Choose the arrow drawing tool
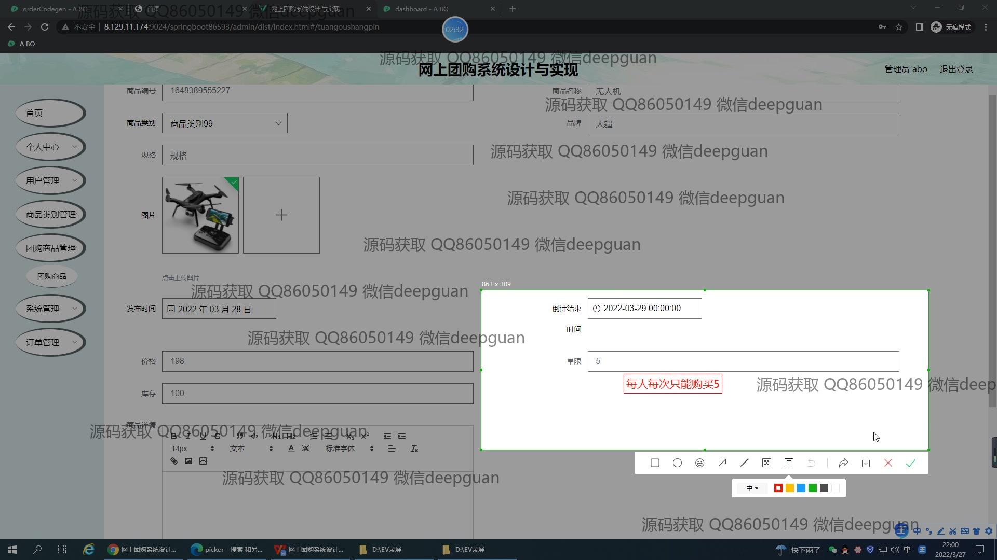This screenshot has width=997, height=560. (x=722, y=463)
